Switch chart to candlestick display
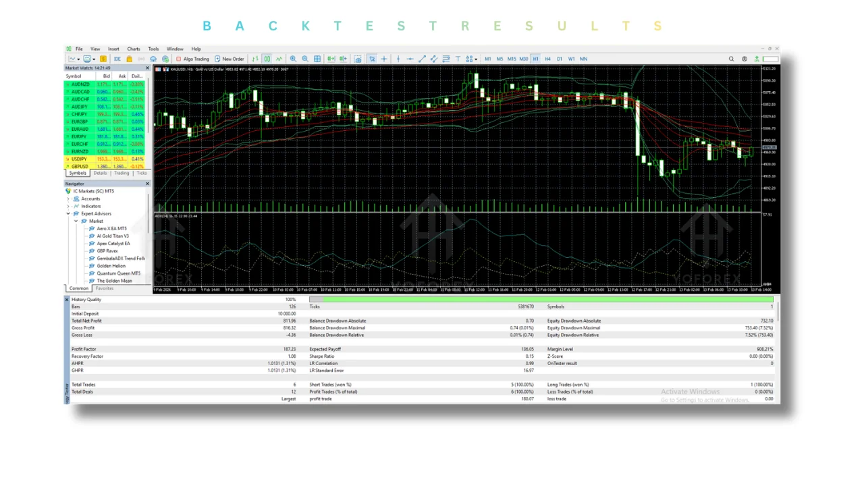864x486 pixels. click(x=267, y=59)
